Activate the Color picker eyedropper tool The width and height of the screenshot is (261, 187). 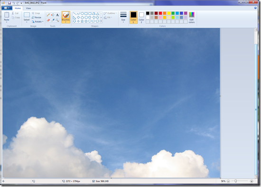53,20
